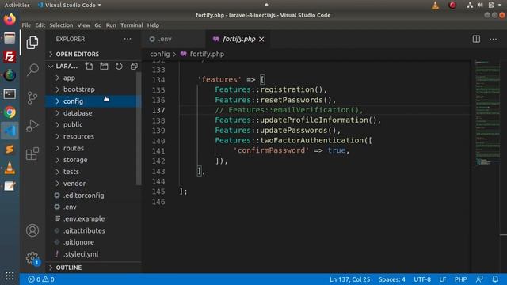
Task: Click the New File icon in explorer
Action: click(89, 66)
